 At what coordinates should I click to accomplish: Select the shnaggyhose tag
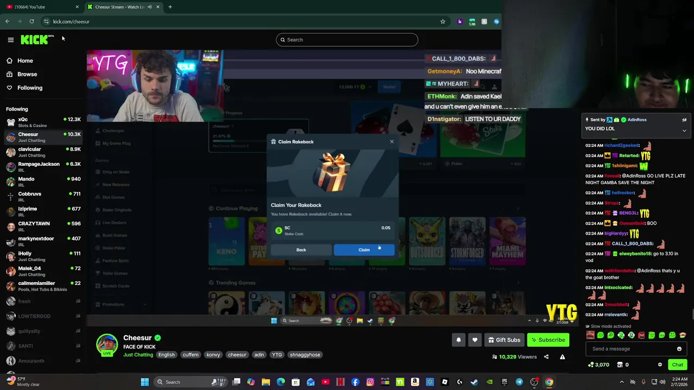click(x=305, y=355)
